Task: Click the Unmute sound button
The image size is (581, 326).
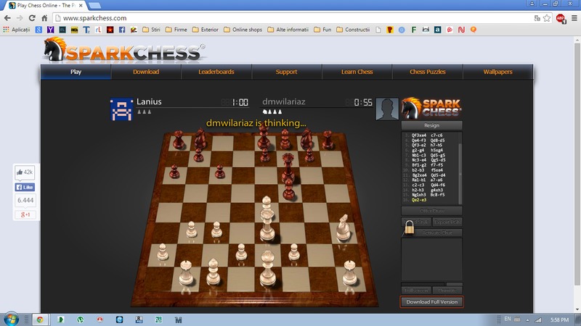Action: tap(447, 291)
